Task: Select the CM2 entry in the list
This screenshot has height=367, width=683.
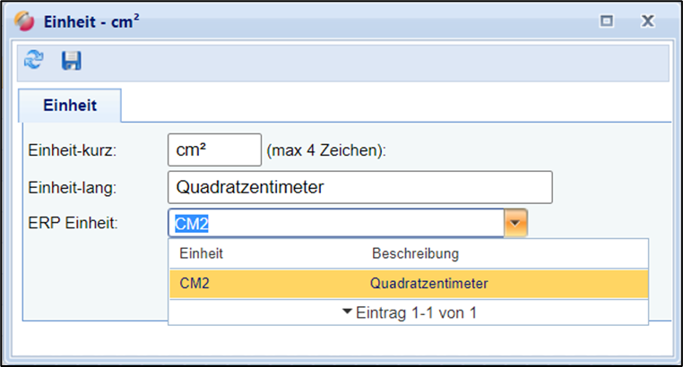Action: (x=195, y=284)
